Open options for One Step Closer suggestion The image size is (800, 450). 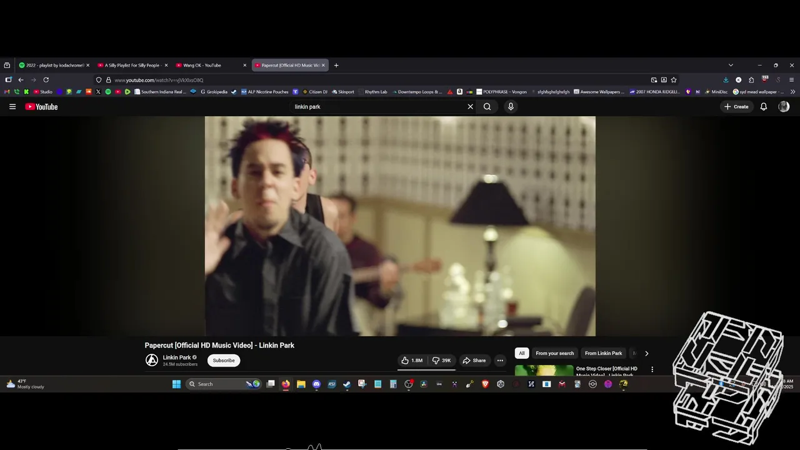(652, 369)
